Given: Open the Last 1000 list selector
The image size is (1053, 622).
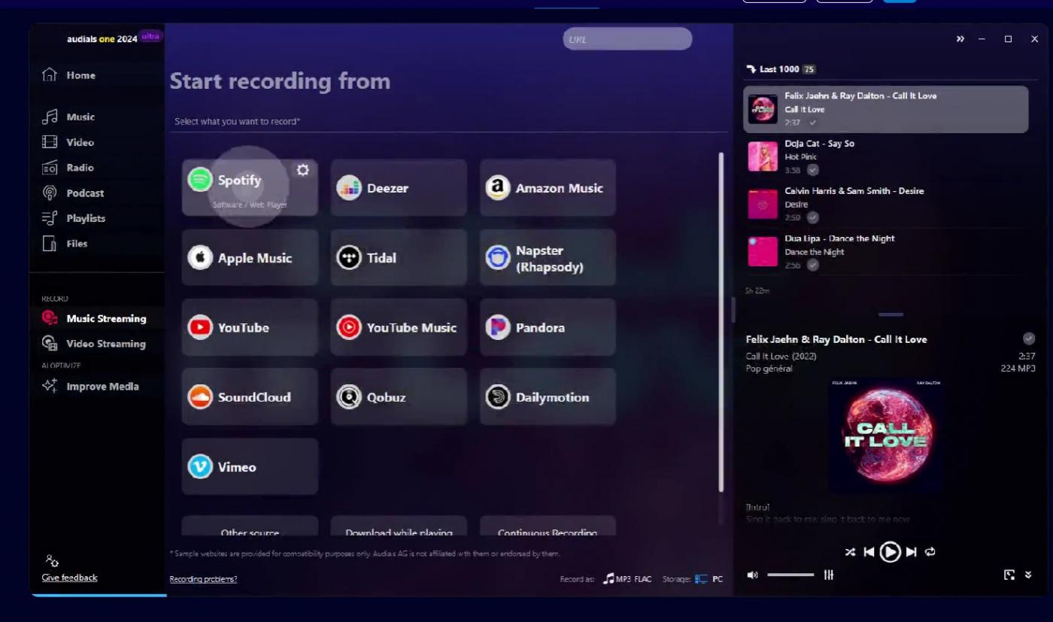Looking at the screenshot, I should [781, 69].
